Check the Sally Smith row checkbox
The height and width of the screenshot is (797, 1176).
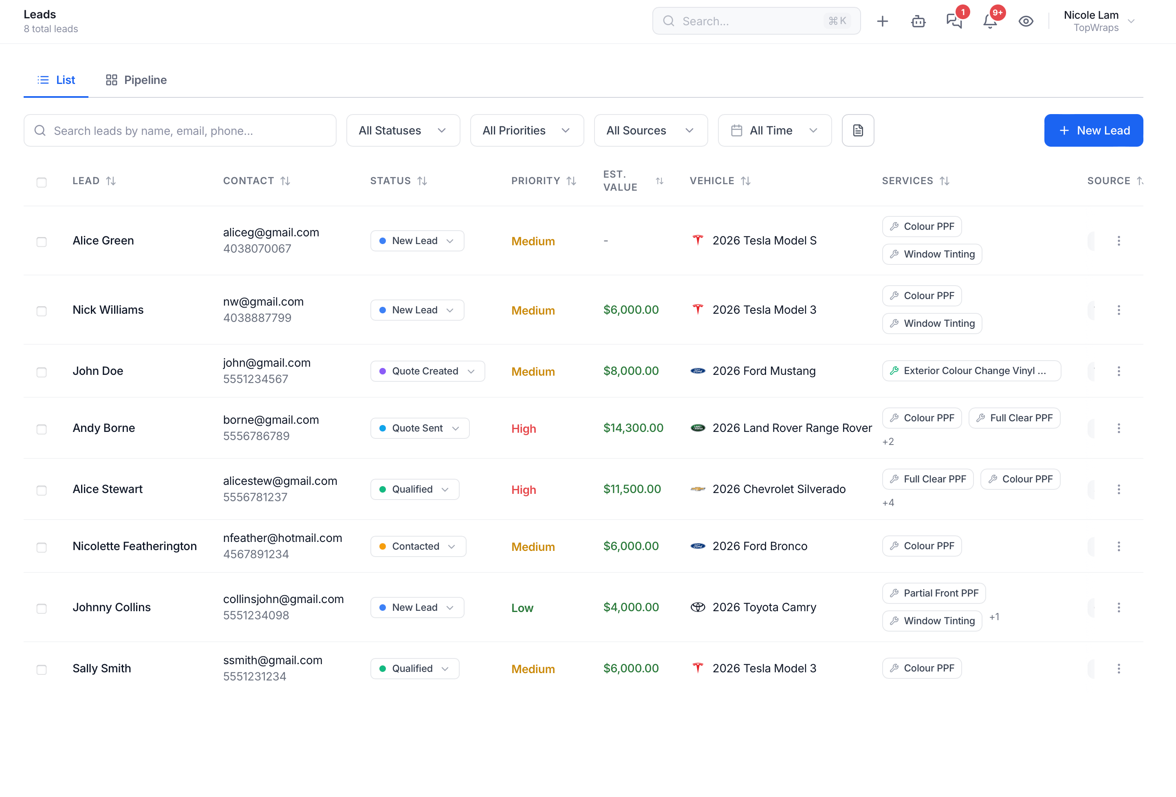coord(42,670)
